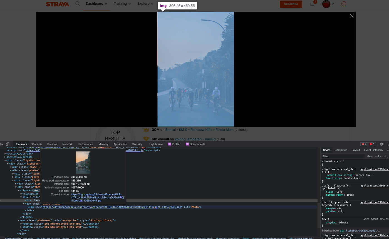The width and height of the screenshot is (389, 239).
Task: Toggle the .cls class editor
Action: click(378, 156)
